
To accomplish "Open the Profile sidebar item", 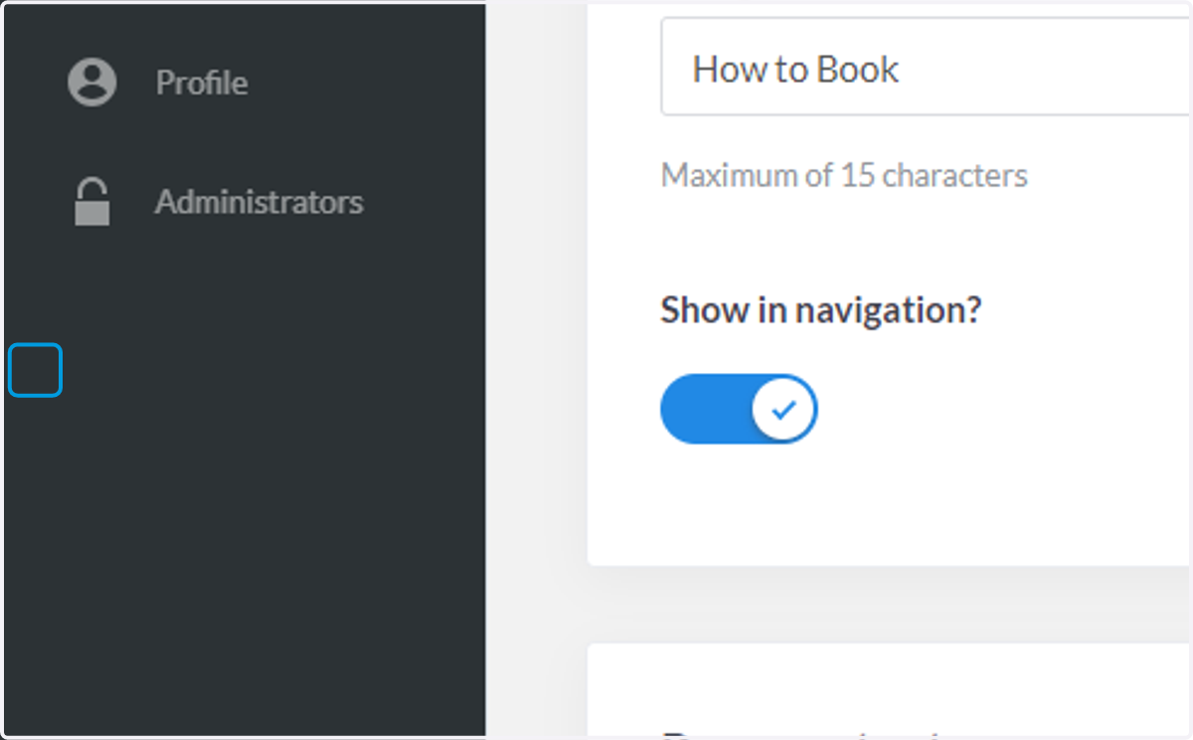I will click(x=202, y=83).
